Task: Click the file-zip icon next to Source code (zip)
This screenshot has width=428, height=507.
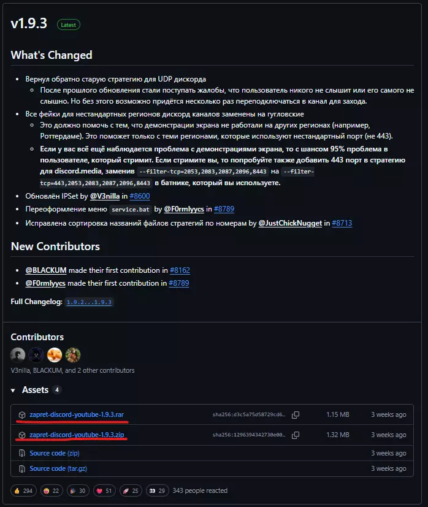Action: [x=22, y=454]
